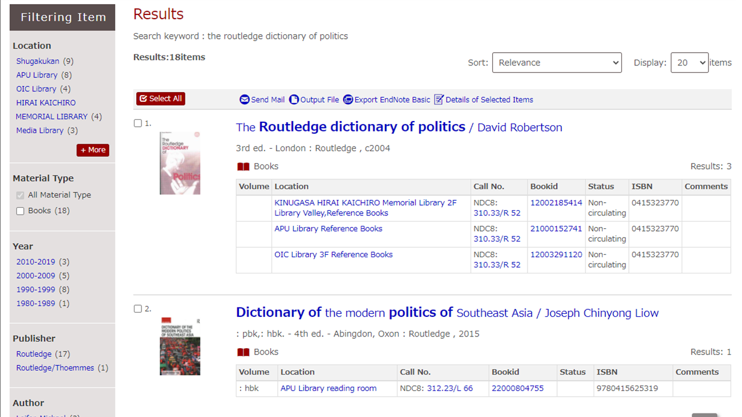Open the Sort by Relevance dropdown
This screenshot has height=417, width=742.
[x=557, y=63]
